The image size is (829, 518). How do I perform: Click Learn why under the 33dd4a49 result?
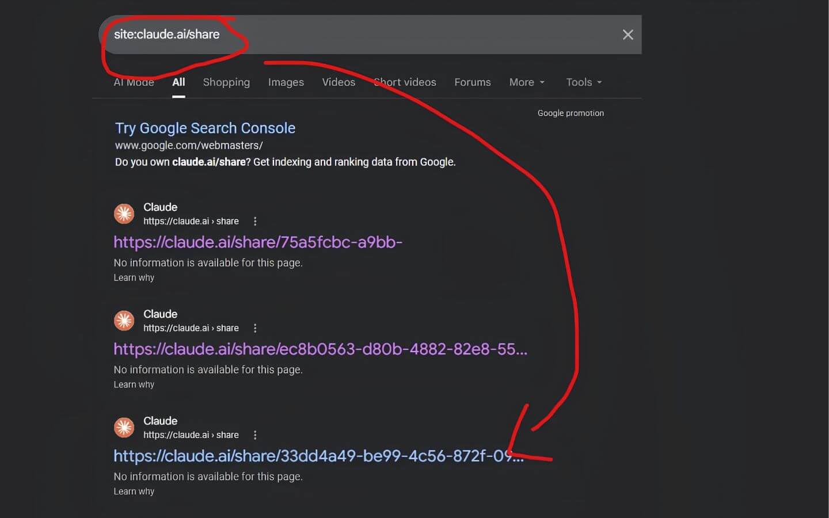[x=134, y=492]
